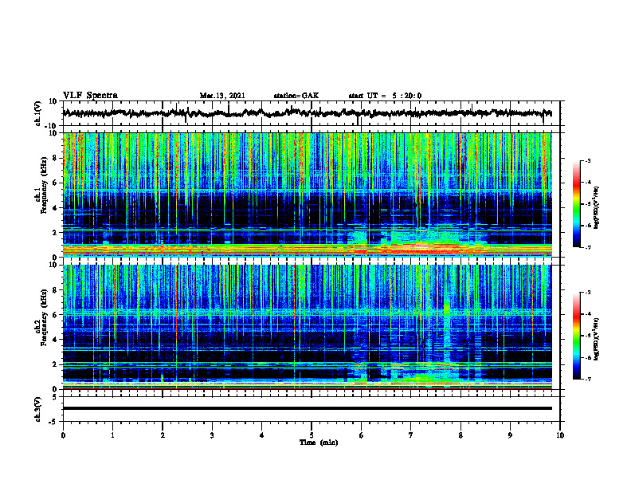The image size is (631, 488).
Task: Click the "ch.3(V)" axis label
Action: coord(38,409)
